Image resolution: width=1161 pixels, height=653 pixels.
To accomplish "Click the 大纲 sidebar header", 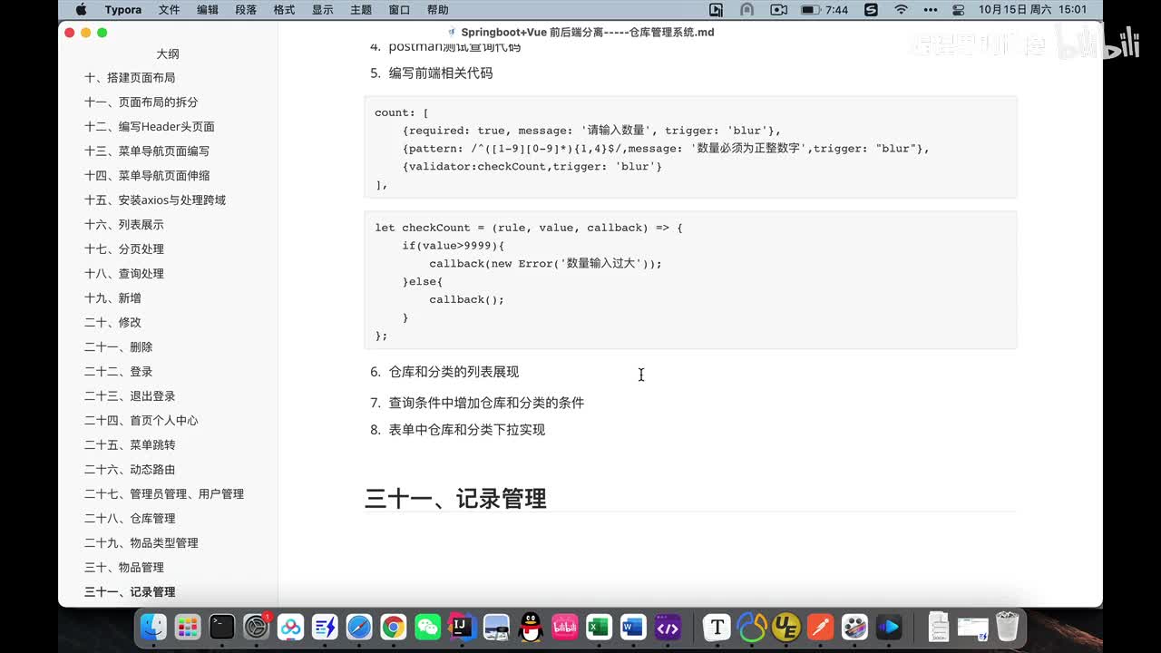I will 168,54.
